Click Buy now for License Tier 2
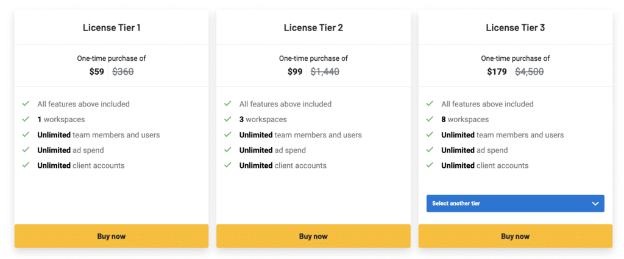 point(313,236)
